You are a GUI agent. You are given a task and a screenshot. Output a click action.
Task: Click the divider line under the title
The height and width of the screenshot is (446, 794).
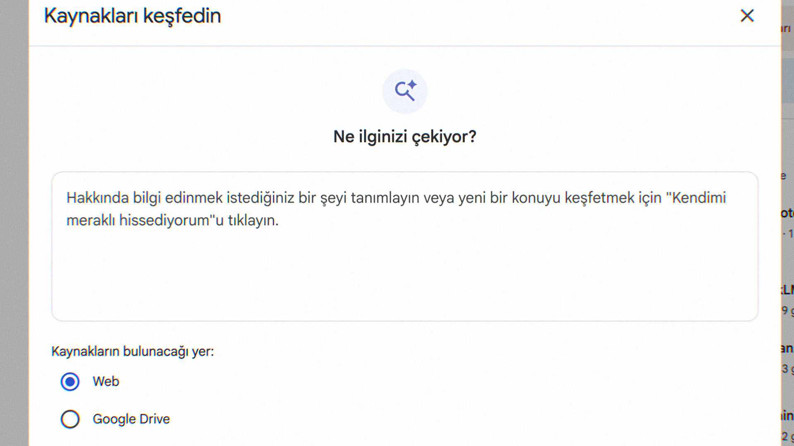point(404,46)
